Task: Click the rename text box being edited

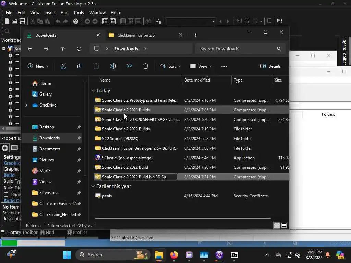Action: pos(139,177)
